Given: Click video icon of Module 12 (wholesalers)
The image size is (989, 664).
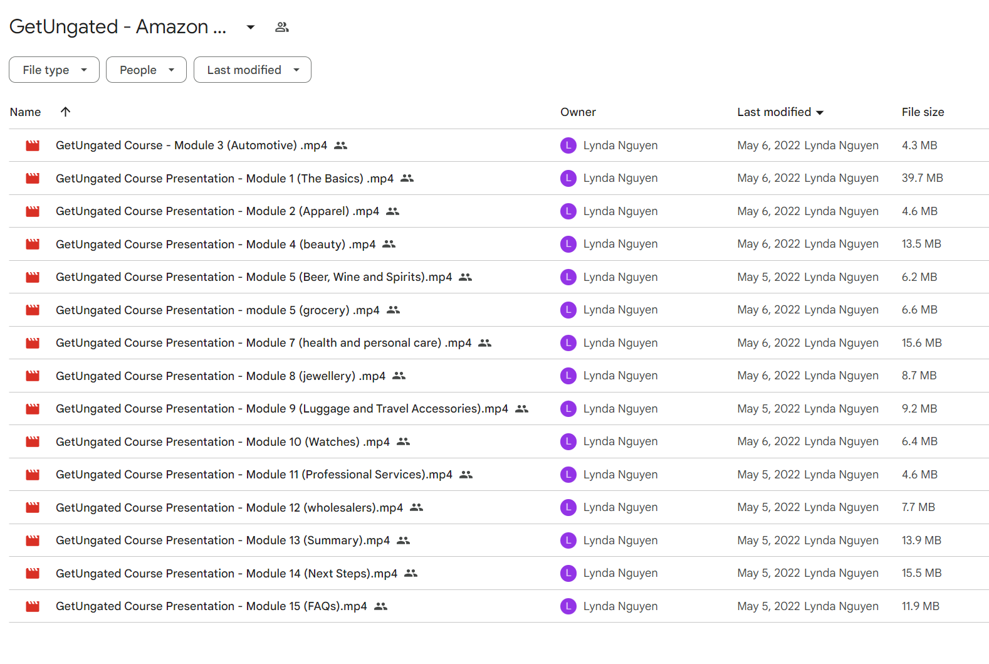Looking at the screenshot, I should (33, 507).
